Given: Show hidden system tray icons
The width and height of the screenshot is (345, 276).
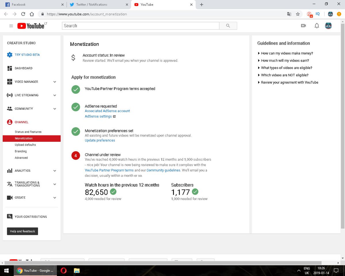Looking at the screenshot, I should tap(298, 271).
